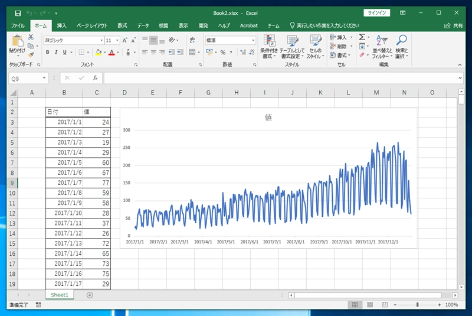Open the number format dropdown
The height and width of the screenshot is (316, 472).
click(x=253, y=40)
